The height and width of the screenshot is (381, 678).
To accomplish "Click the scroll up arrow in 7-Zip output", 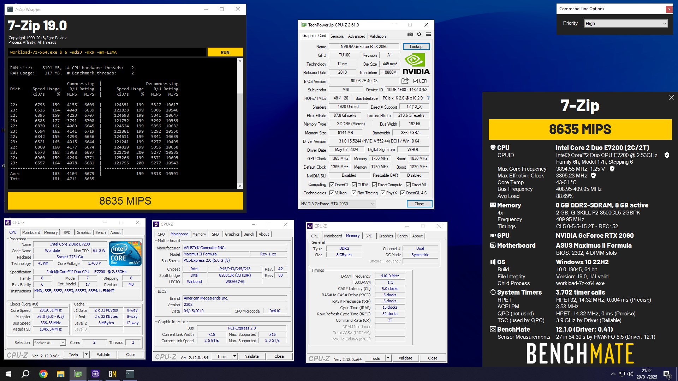I will tap(240, 61).
